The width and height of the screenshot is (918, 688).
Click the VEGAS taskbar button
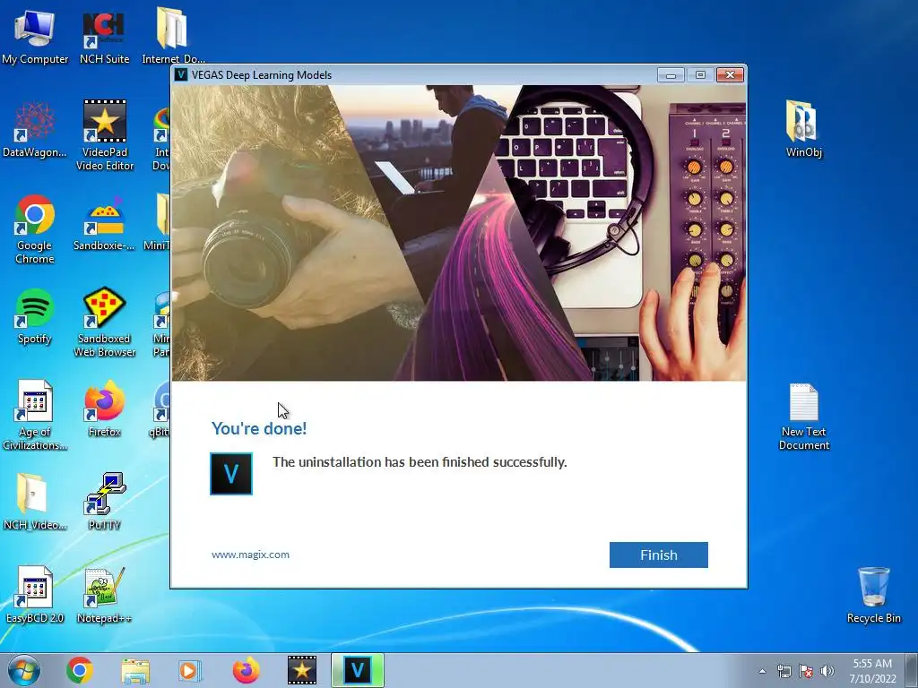click(357, 670)
